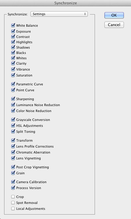Disable Post Crop Vignetting checkbox
The width and height of the screenshot is (131, 219).
pos(13,167)
